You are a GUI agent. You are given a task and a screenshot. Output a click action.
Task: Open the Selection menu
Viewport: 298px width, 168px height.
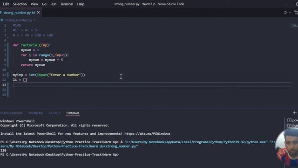pyautogui.click(x=20, y=4)
